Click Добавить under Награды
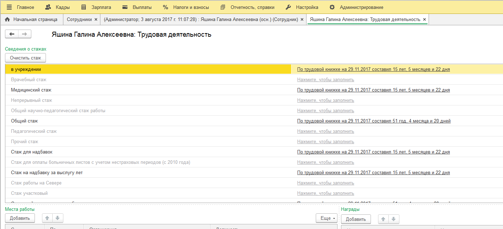 click(x=356, y=219)
